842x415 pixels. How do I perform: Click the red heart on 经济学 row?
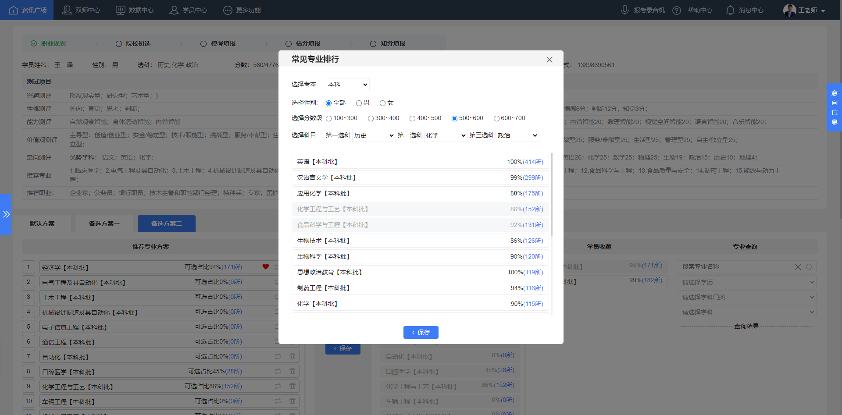coord(266,266)
